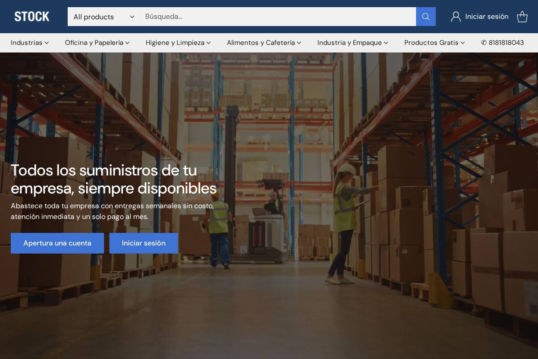The height and width of the screenshot is (359, 538).
Task: Focus the Búsqueda search field
Action: point(278,17)
